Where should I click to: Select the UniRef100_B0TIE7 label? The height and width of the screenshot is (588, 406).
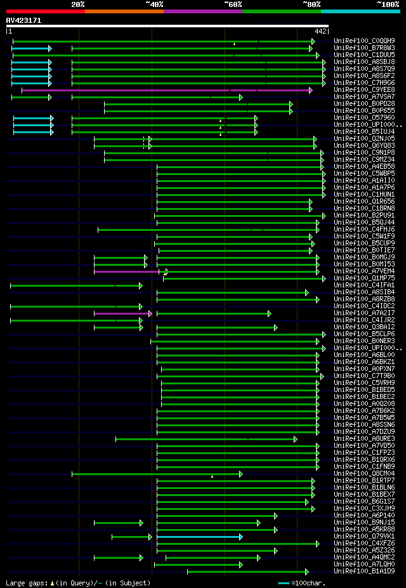click(364, 251)
